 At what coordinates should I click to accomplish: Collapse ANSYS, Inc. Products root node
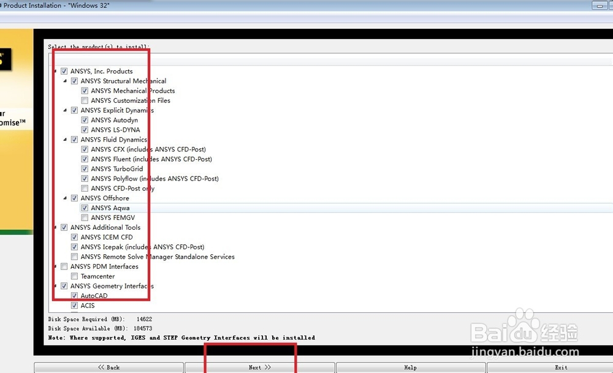[x=55, y=71]
